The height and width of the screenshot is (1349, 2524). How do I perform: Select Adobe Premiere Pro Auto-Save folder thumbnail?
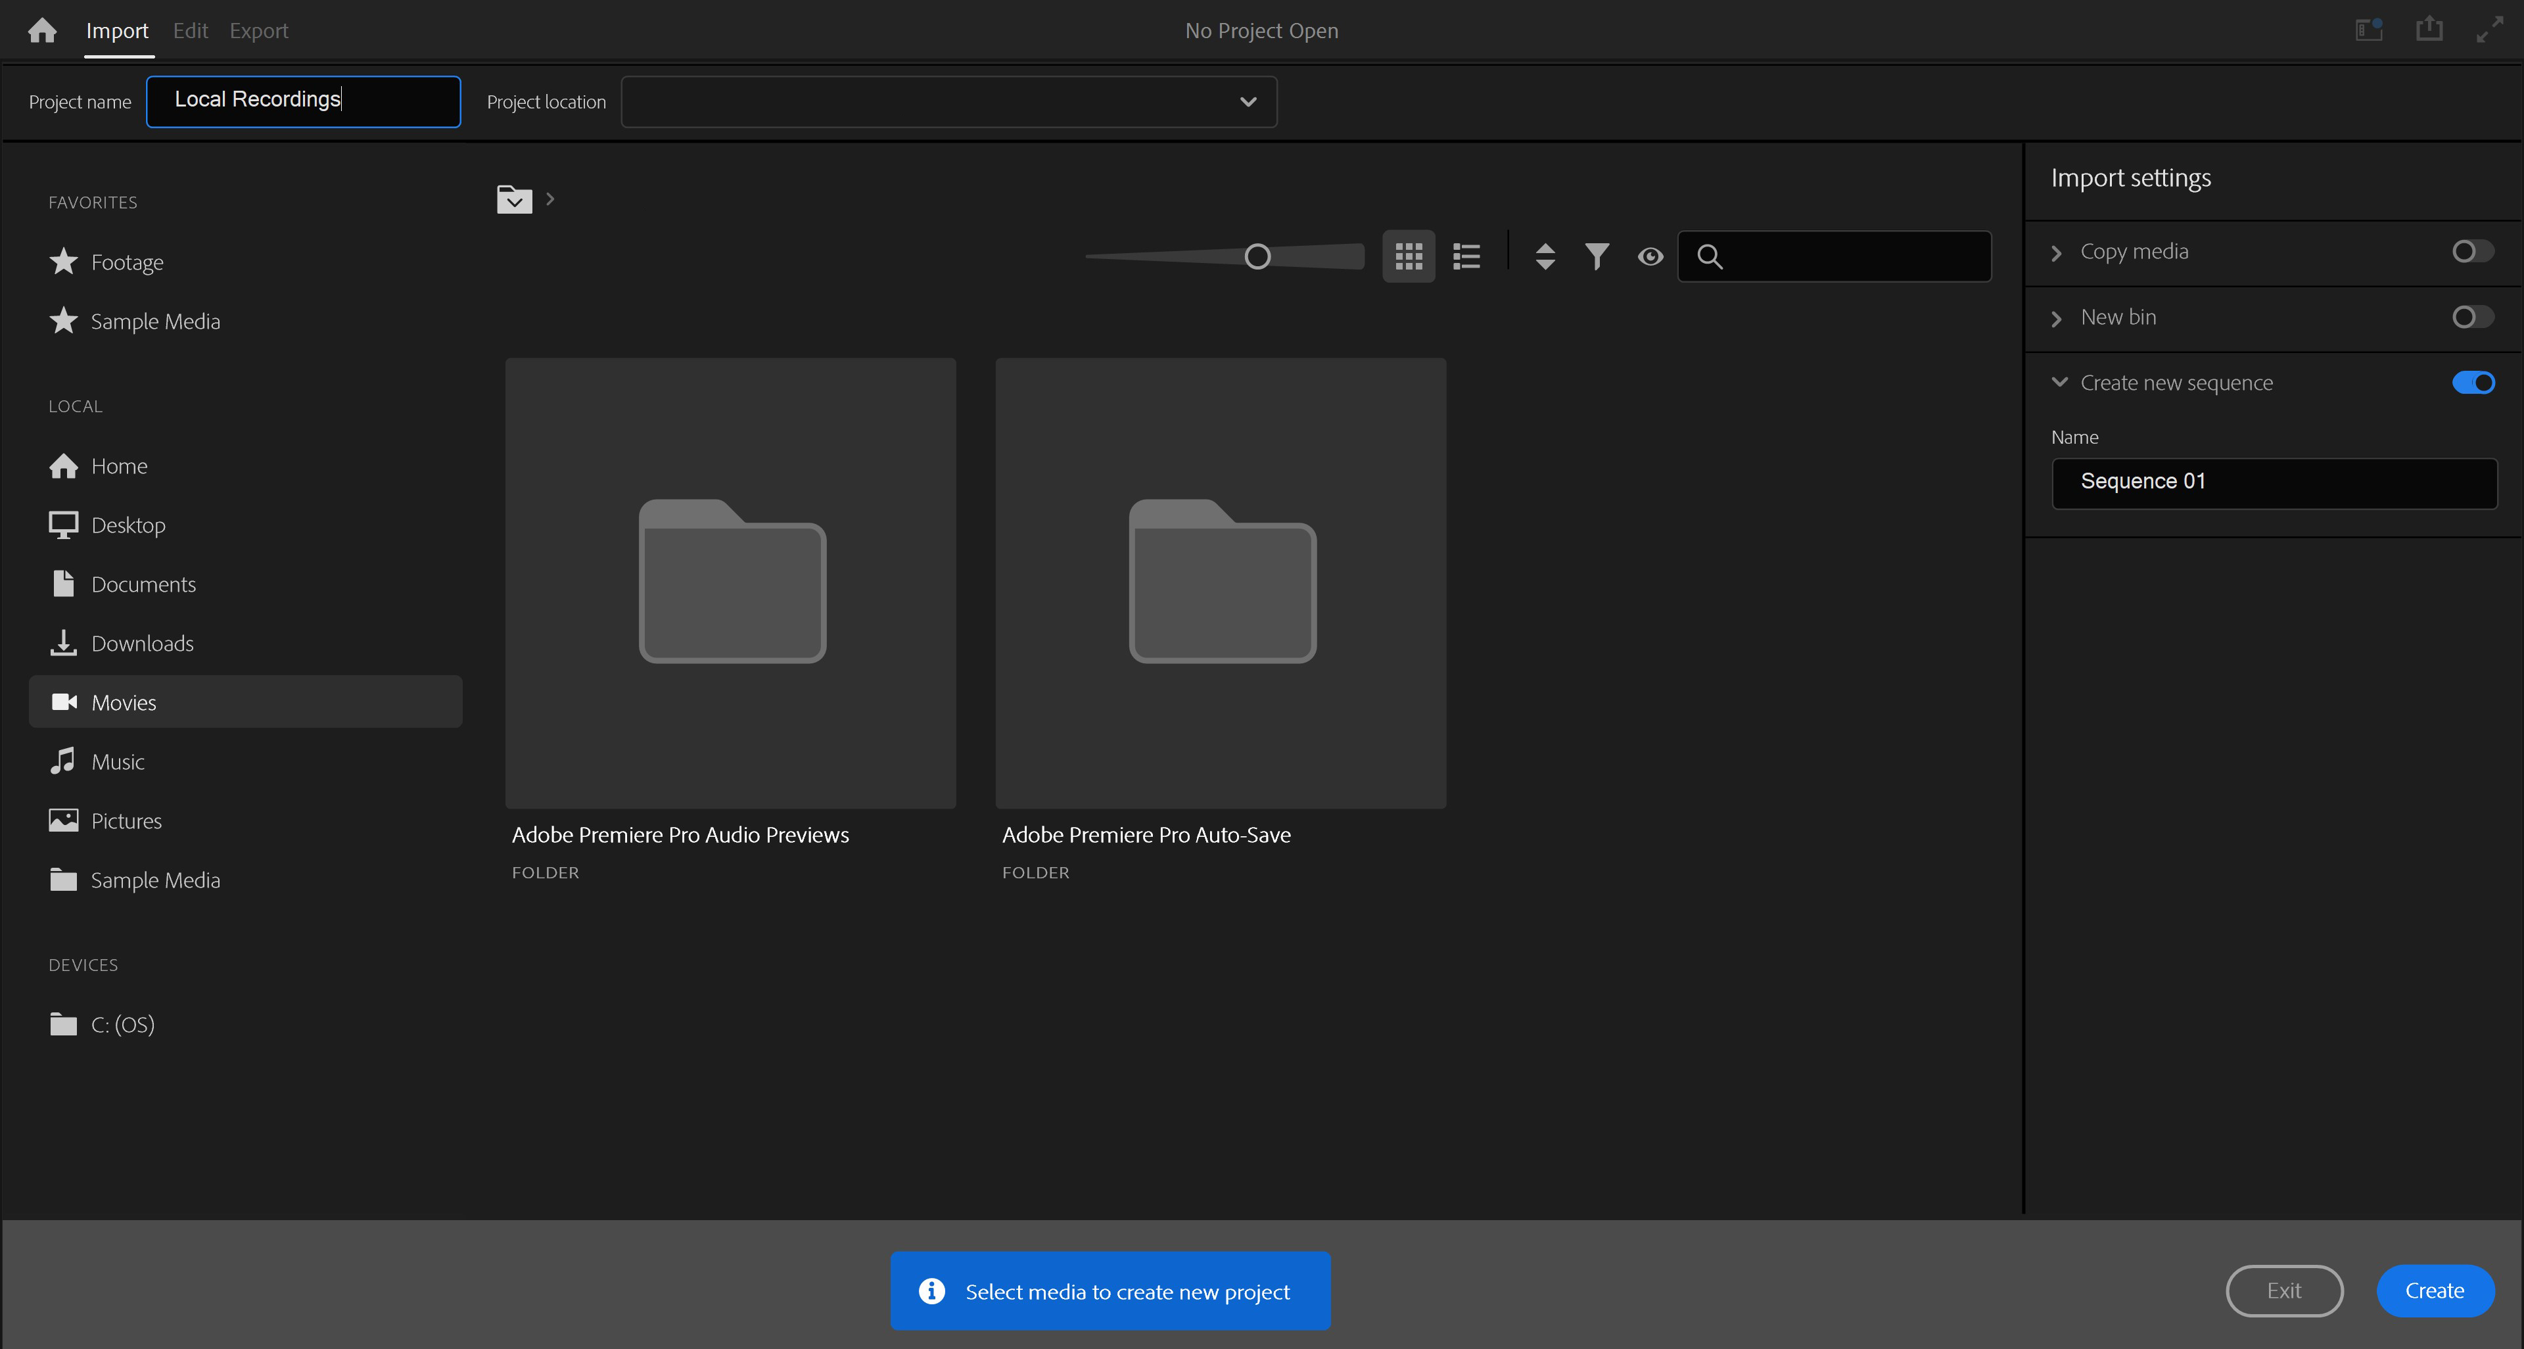[1221, 583]
